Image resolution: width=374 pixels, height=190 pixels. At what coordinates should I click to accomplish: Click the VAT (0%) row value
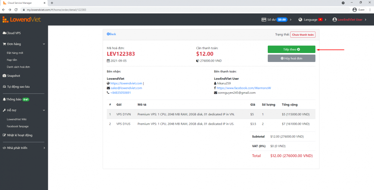click(278, 146)
